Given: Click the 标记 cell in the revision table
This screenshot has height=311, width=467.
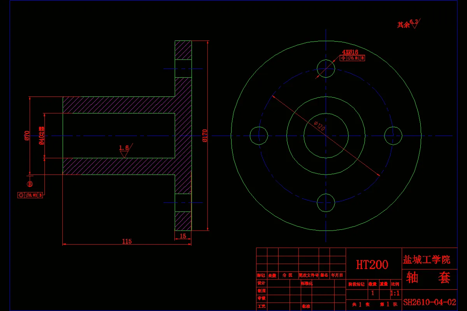Looking at the screenshot, I should click(261, 275).
